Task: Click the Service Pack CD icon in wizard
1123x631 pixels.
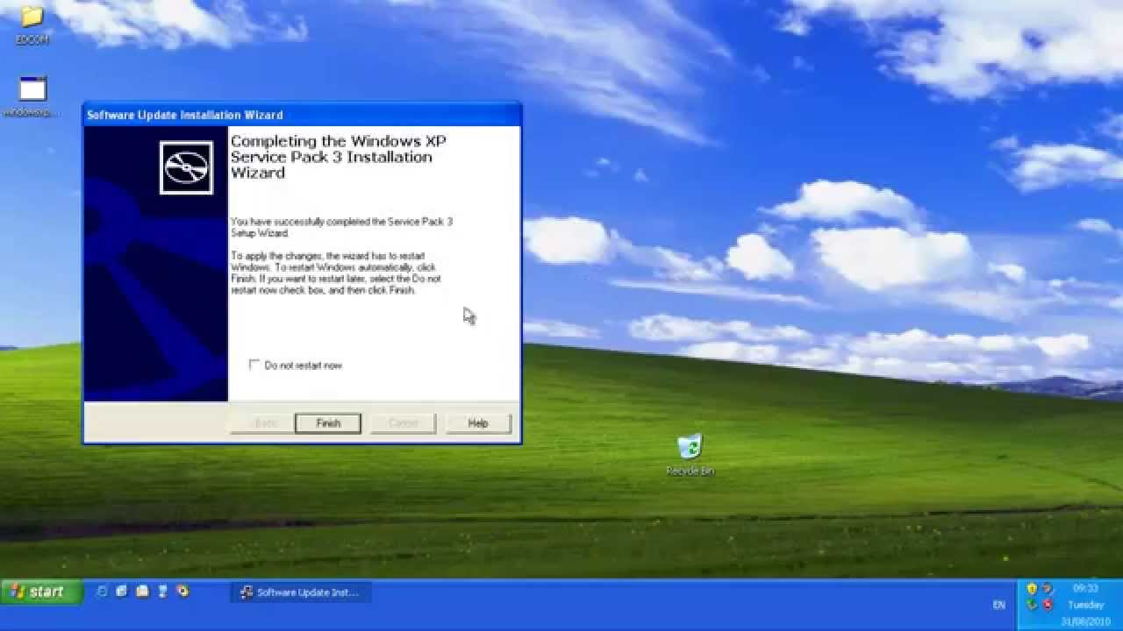Action: pyautogui.click(x=186, y=167)
